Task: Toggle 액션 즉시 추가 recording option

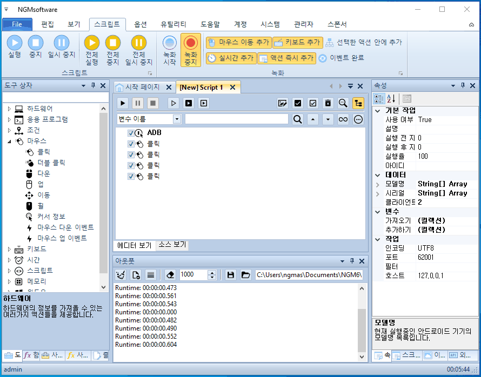Action: [x=286, y=58]
